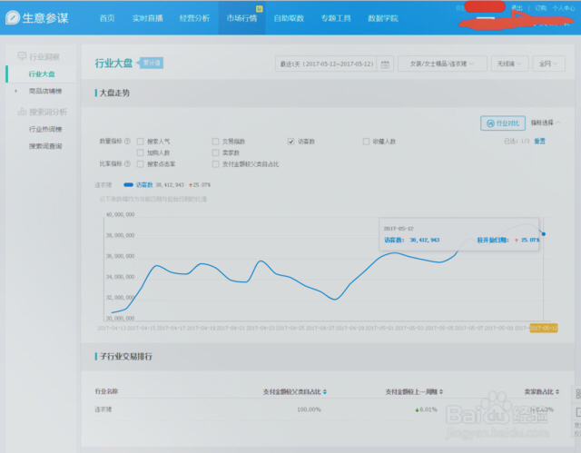This screenshot has height=453, width=581.
Task: Open the 女装/女士精品>连衣裙 category dropdown
Action: [x=442, y=64]
